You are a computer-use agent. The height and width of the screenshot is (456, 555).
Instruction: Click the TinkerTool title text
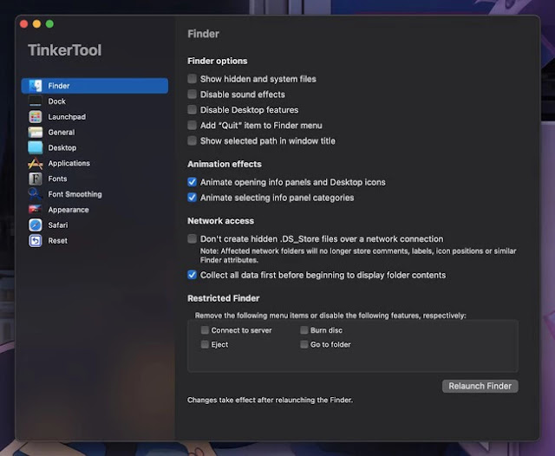tap(65, 50)
